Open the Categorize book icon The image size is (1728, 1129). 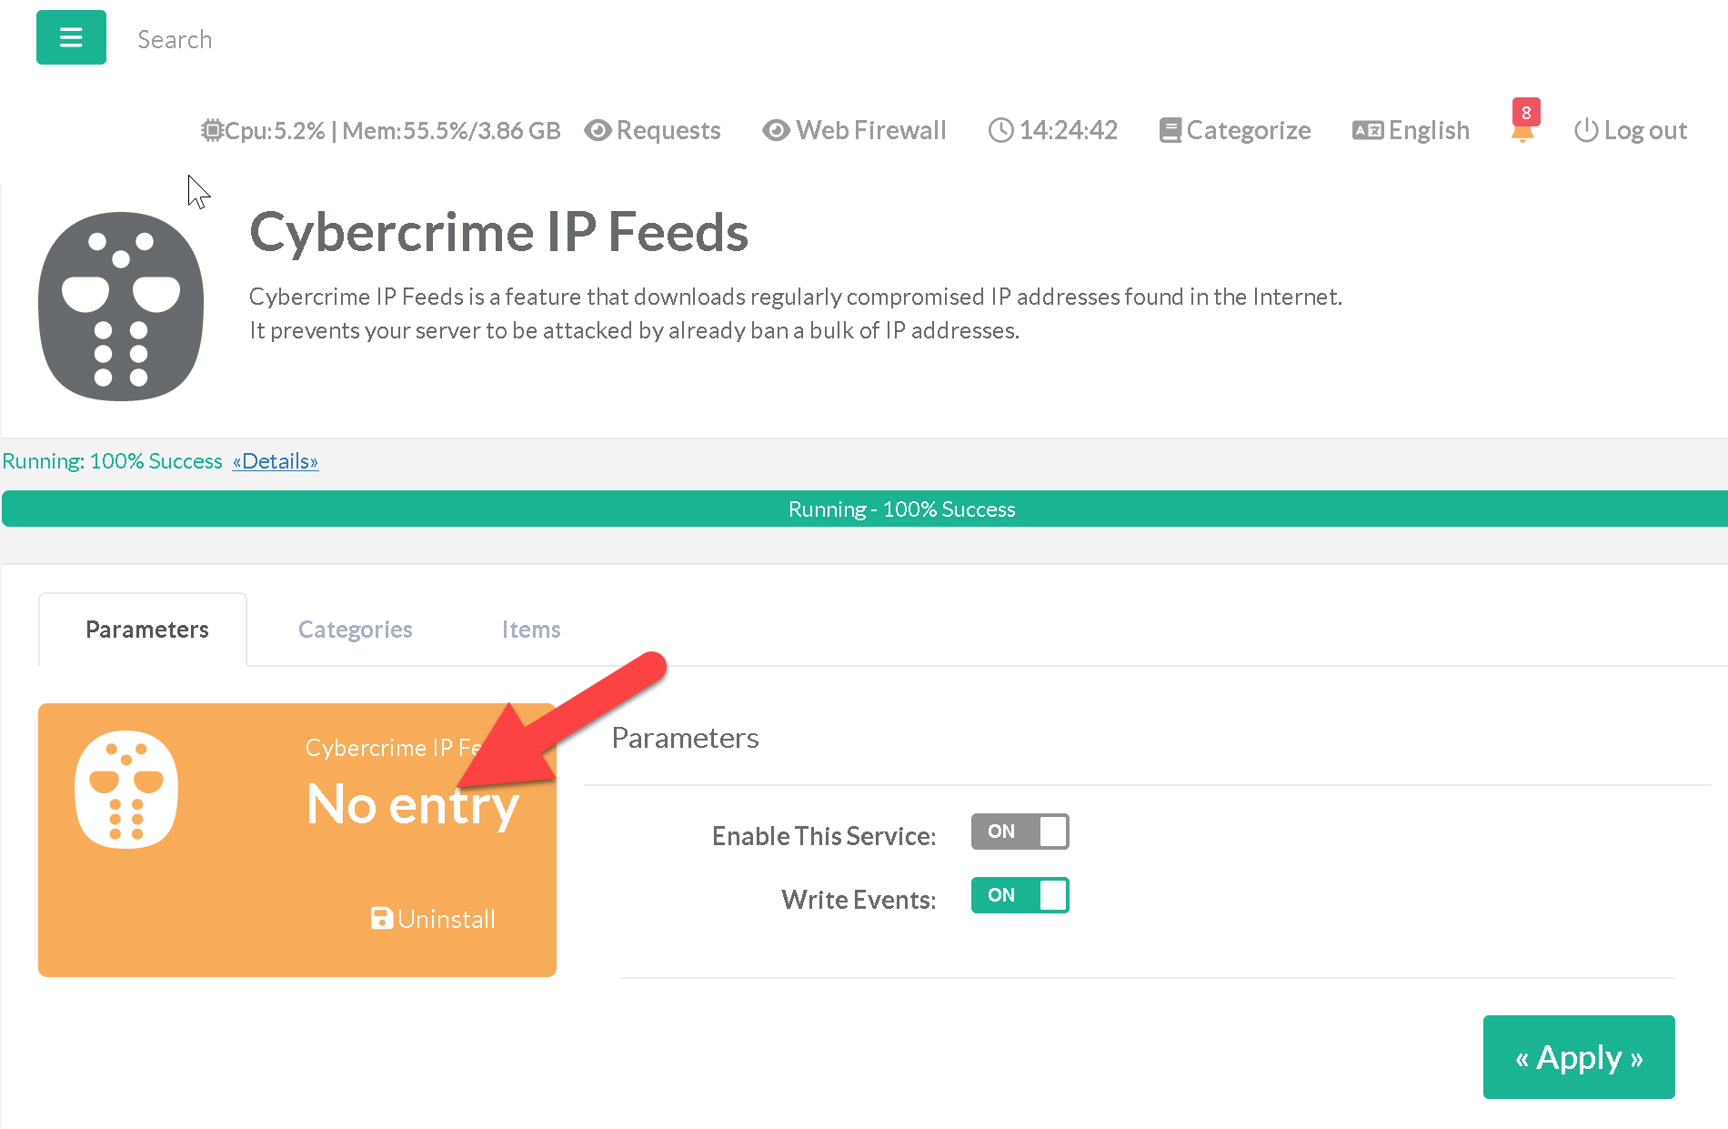tap(1170, 131)
